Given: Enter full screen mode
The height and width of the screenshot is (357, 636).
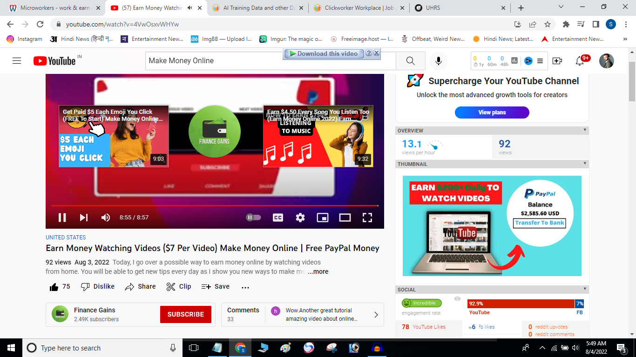Looking at the screenshot, I should point(367,217).
